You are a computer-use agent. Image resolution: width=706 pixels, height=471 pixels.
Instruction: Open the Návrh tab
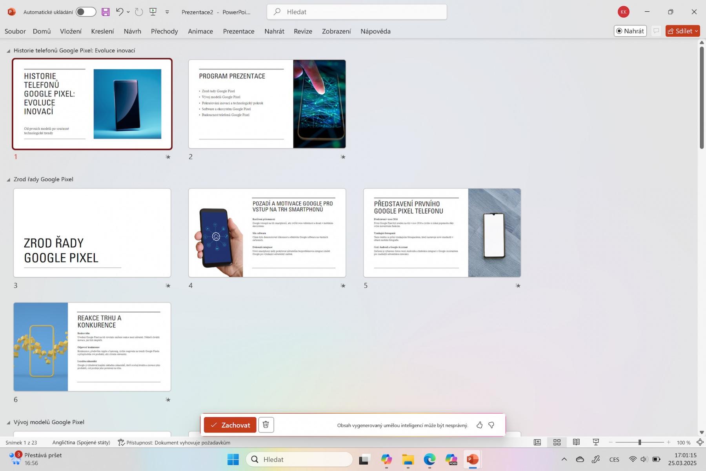tap(133, 31)
